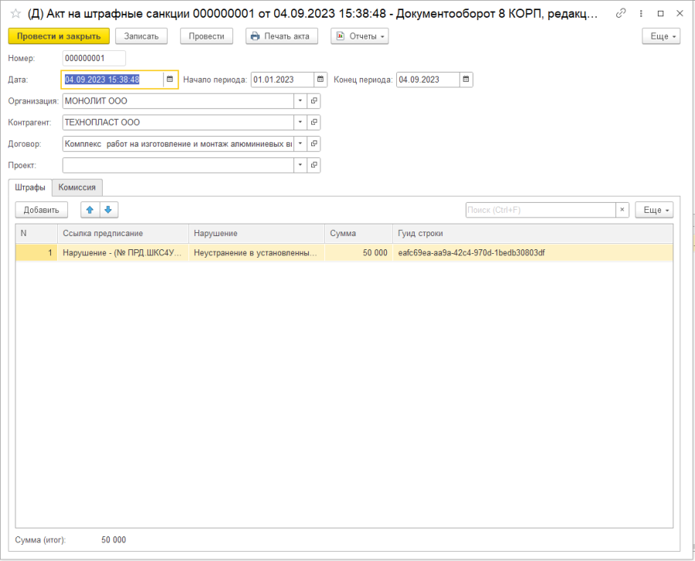The width and height of the screenshot is (695, 561).
Task: Open Контрагент record with open-form icon
Action: coord(314,123)
